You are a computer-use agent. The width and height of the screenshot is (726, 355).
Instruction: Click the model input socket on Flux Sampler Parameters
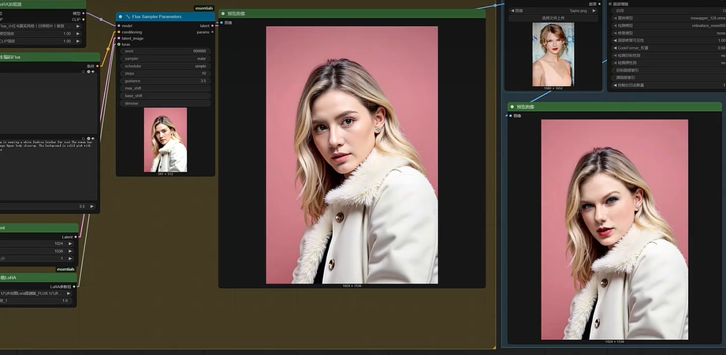click(x=119, y=26)
